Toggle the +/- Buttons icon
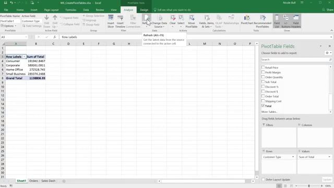Image resolution: width=334 pixels, height=188 pixels. (x=286, y=21)
